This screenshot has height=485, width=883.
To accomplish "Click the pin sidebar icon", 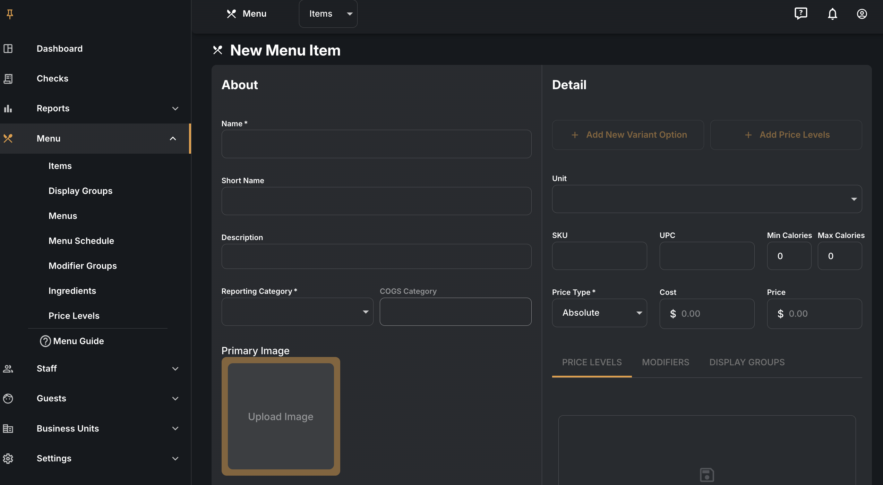I will click(x=10, y=14).
